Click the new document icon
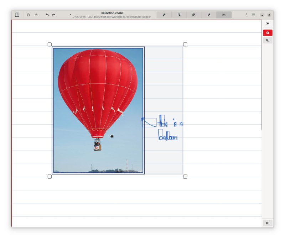Viewport: 285px width, 240px height. 29,15
